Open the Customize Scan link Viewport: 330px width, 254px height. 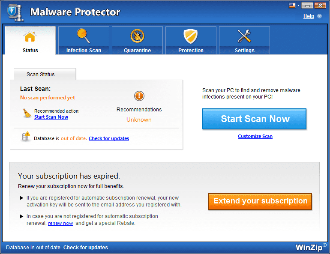click(x=255, y=136)
